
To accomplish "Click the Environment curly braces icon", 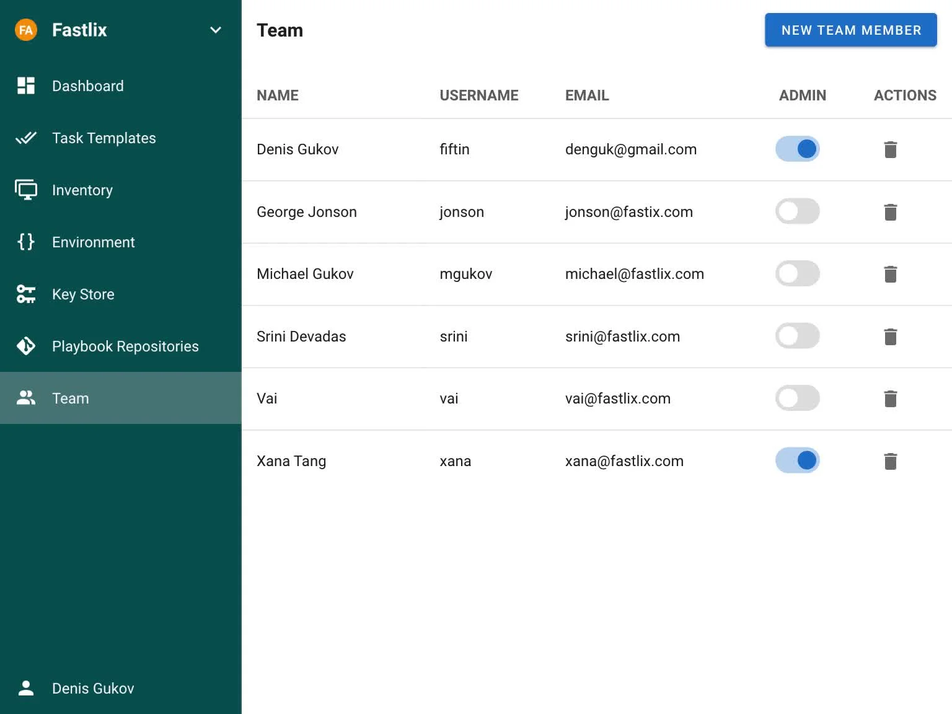I will [26, 242].
